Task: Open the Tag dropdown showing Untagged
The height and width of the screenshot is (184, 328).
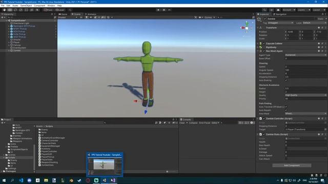Action: (280, 22)
